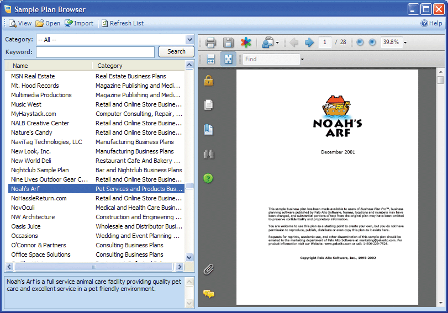Open the attachments paperclip panel

point(208,269)
